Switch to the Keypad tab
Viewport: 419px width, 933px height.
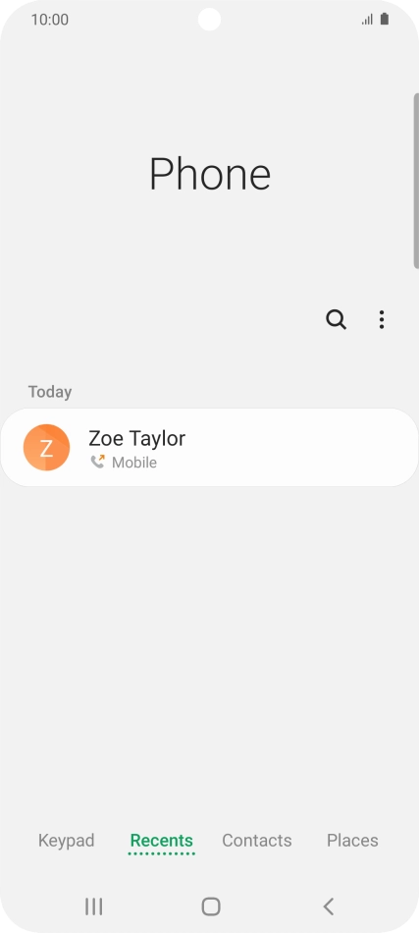(66, 840)
